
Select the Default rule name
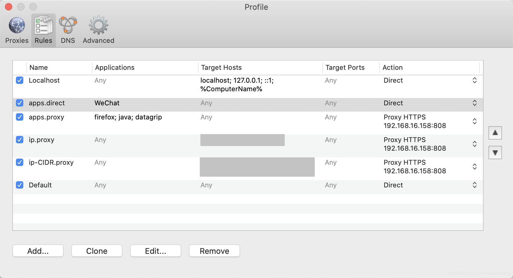(x=40, y=185)
